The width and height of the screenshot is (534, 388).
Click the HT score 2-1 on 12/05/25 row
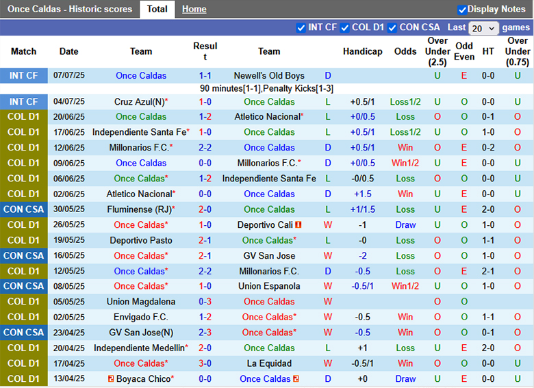click(x=487, y=271)
